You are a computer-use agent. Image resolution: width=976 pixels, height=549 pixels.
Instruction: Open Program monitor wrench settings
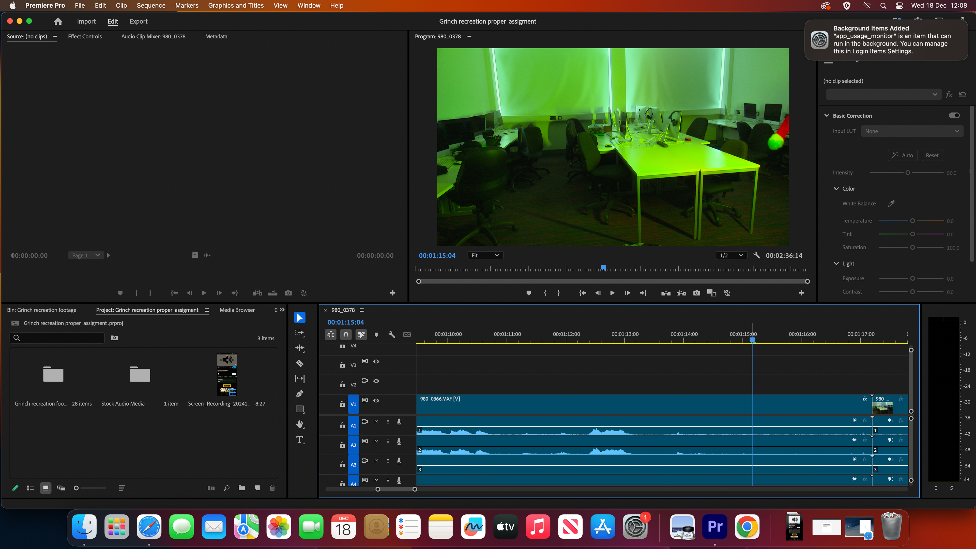click(x=757, y=255)
